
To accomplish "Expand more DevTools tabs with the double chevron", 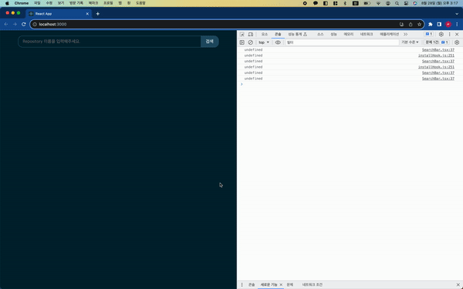I will click(406, 34).
